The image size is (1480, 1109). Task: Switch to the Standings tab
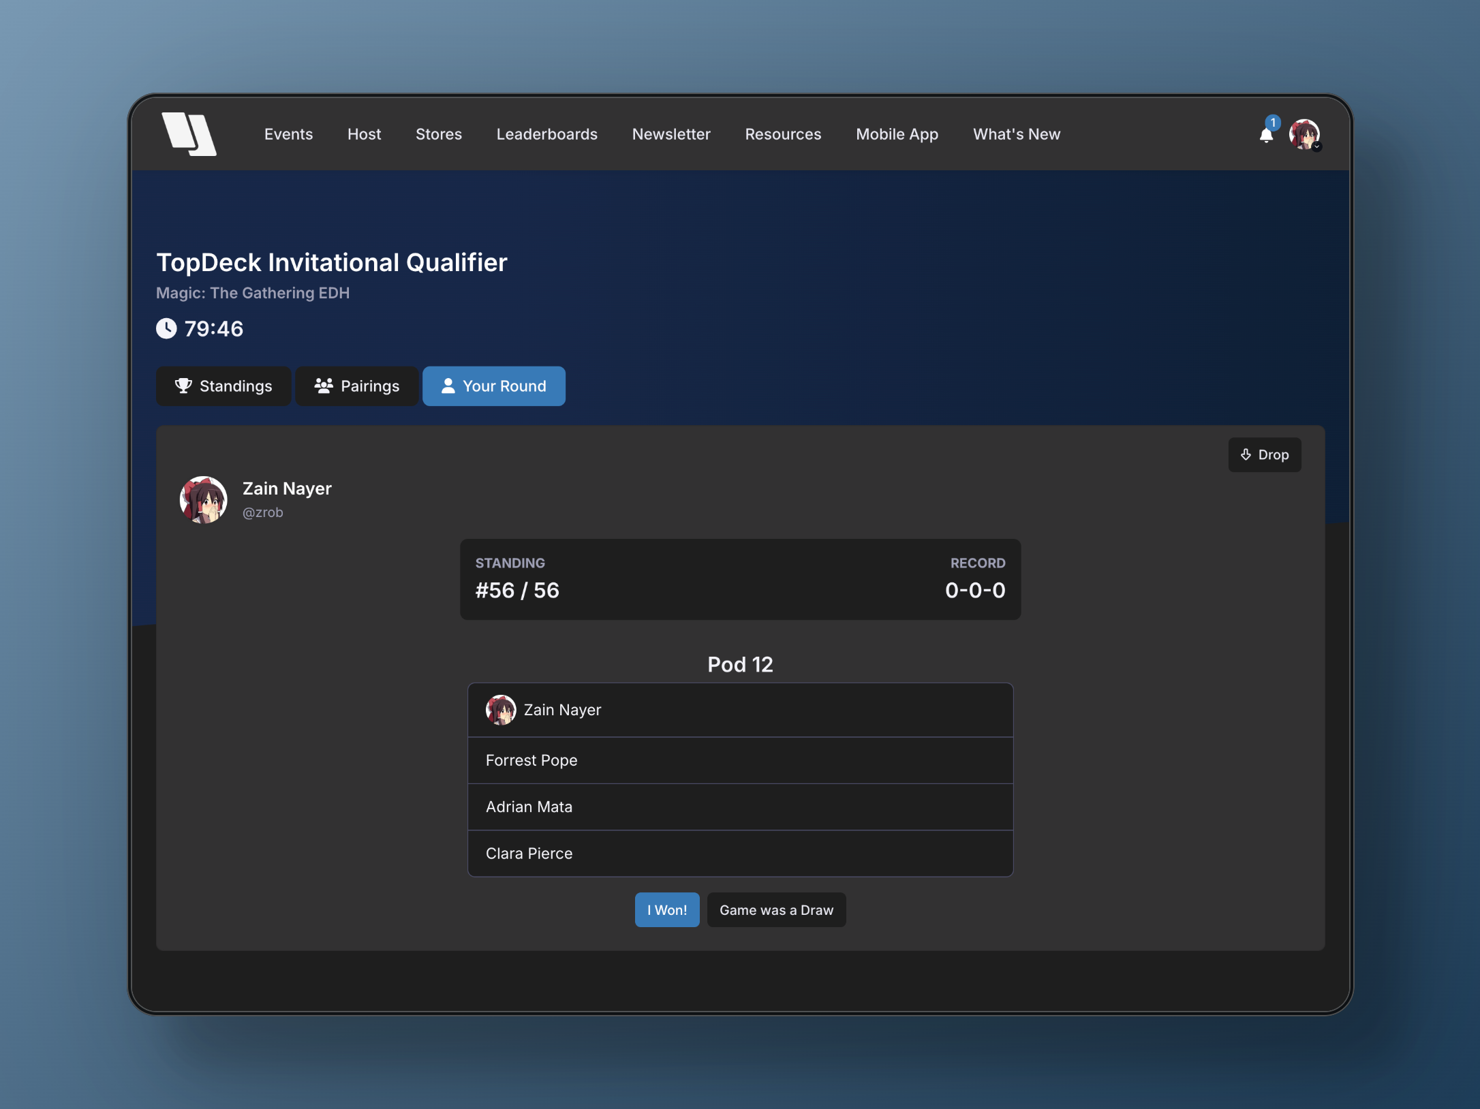point(223,386)
